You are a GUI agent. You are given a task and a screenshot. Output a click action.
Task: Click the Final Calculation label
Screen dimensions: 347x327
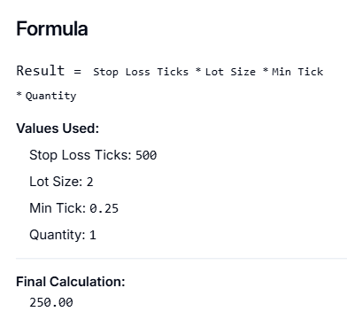[71, 282]
